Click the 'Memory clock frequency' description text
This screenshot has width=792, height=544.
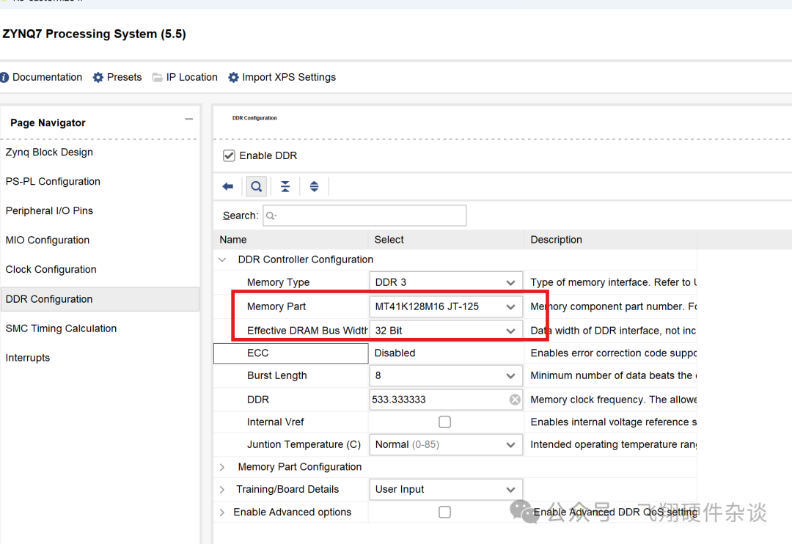click(x=613, y=400)
